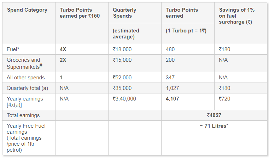Select the ₹720 yearly savings cell
269x158 pixels.
click(224, 99)
